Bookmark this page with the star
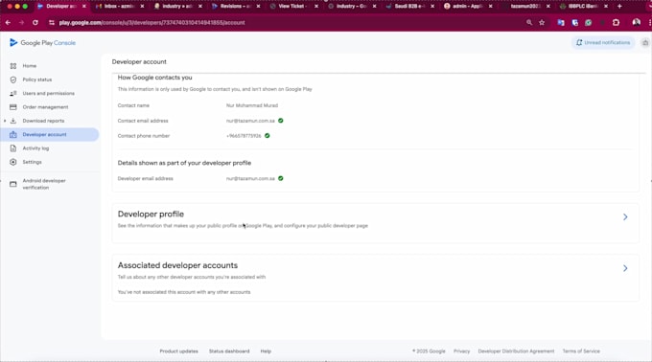 click(x=542, y=22)
